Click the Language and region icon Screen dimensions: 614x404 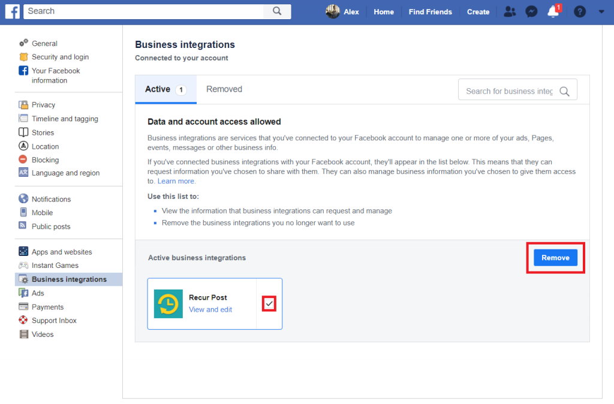[23, 172]
